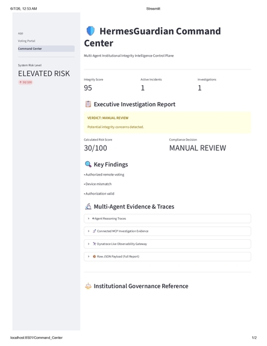Click the Multi-Agent Institutional Integrity subtitle
This screenshot has height=346, width=267.
pos(128,56)
